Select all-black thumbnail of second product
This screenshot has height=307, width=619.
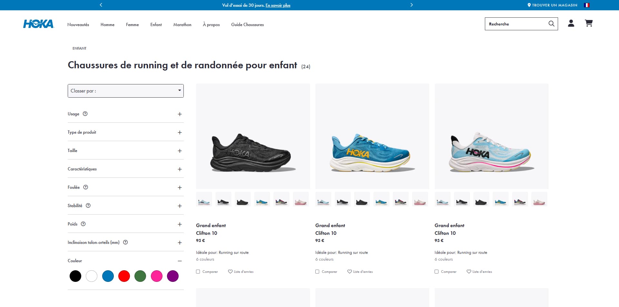click(x=362, y=199)
